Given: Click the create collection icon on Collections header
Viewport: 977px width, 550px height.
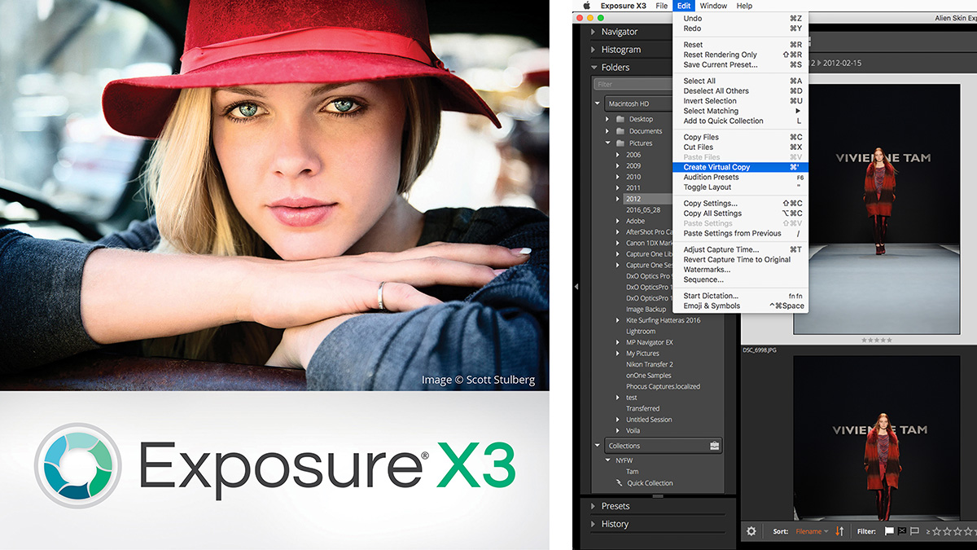Looking at the screenshot, I should (714, 445).
